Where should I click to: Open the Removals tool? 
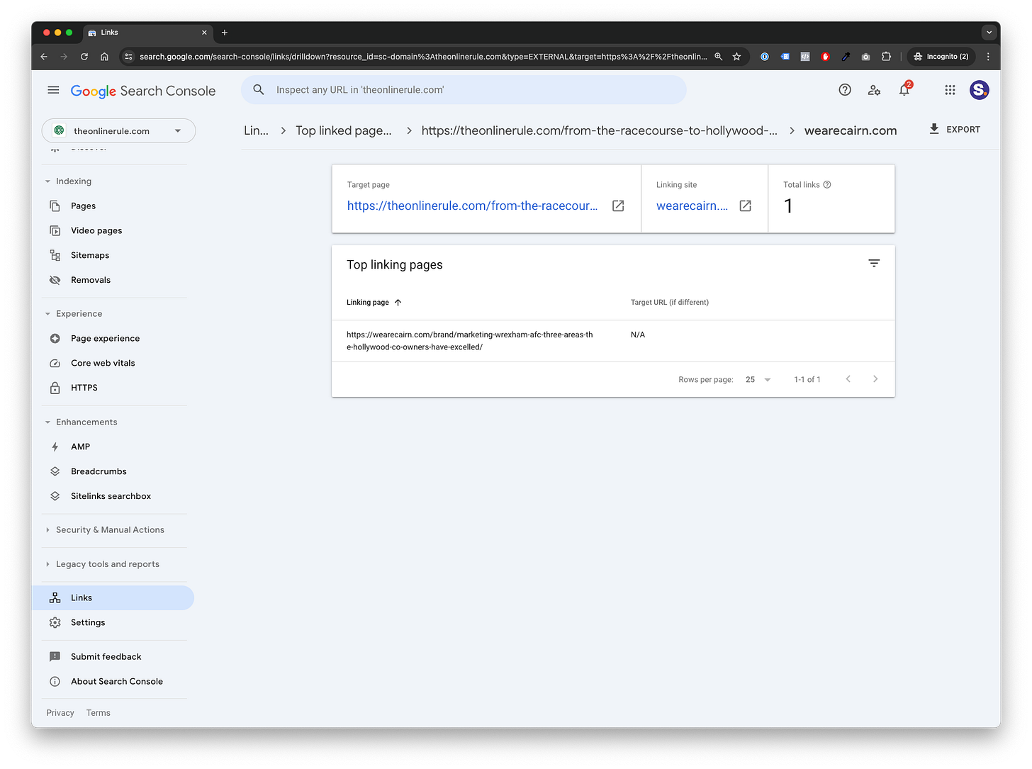[x=90, y=281]
